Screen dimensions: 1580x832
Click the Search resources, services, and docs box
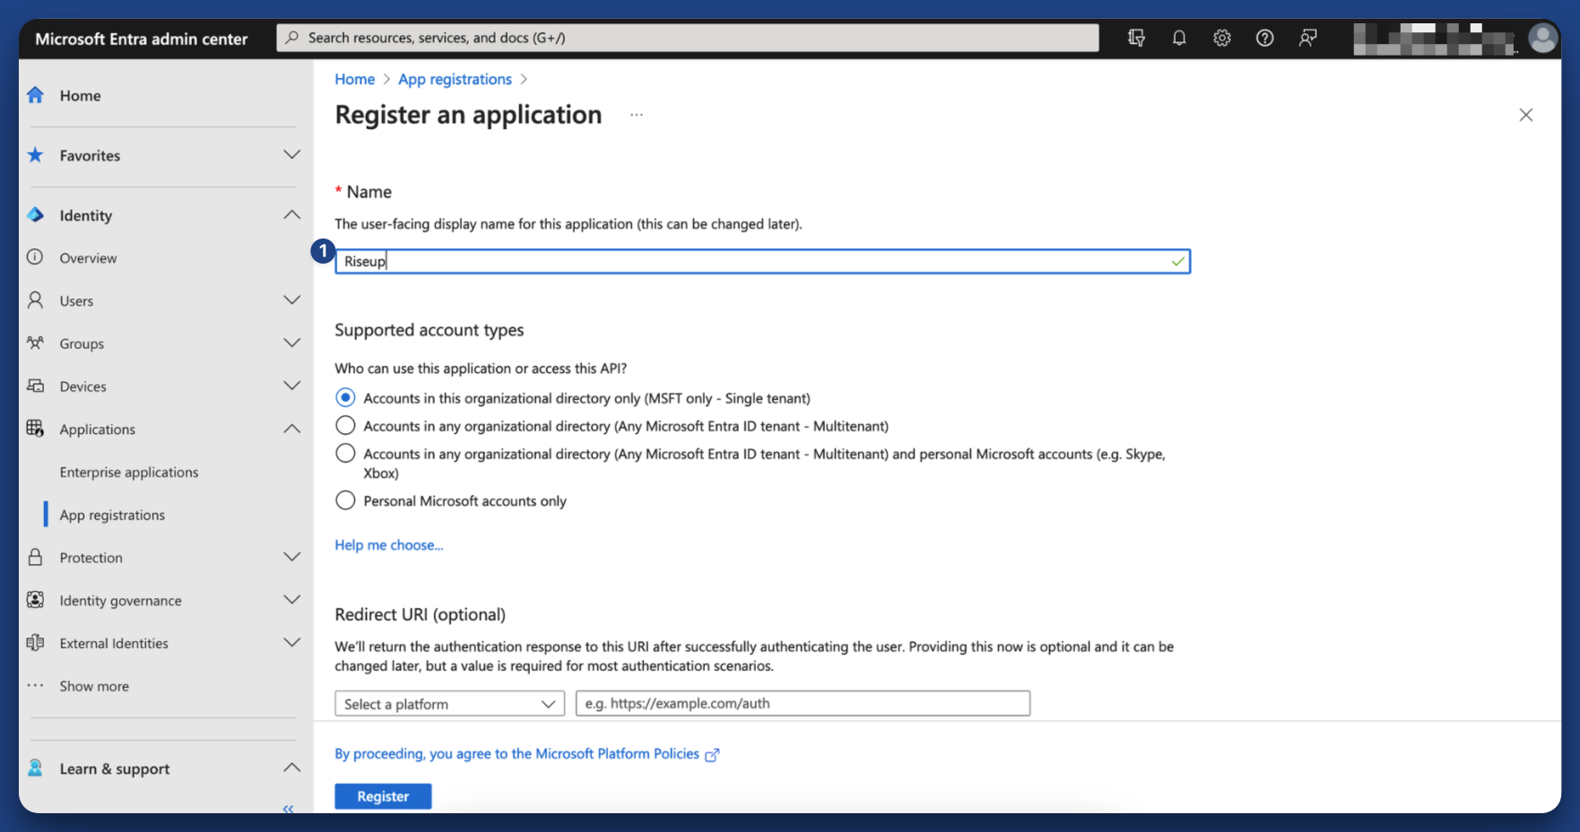pyautogui.click(x=688, y=38)
